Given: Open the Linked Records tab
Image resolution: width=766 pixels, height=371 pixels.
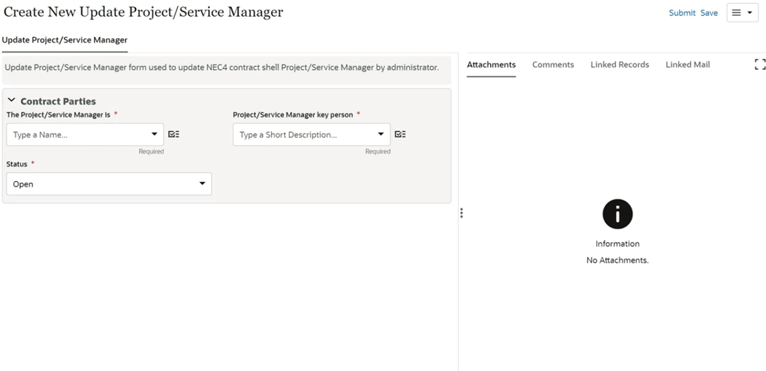Looking at the screenshot, I should [620, 64].
